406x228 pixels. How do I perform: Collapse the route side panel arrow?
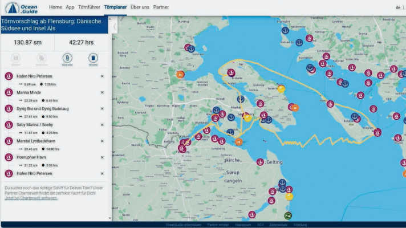pyautogui.click(x=115, y=26)
